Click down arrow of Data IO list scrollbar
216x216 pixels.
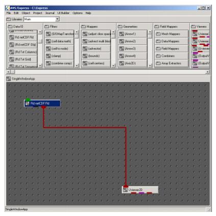pos(40,65)
